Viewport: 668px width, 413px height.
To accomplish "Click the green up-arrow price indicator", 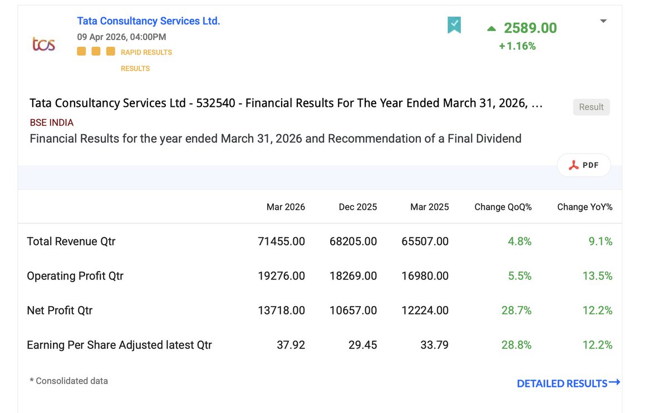I will (491, 28).
